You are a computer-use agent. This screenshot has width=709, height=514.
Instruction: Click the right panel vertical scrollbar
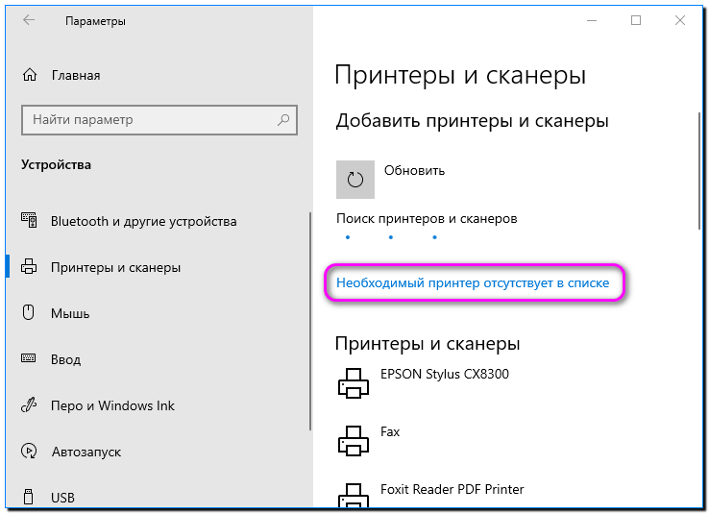pos(699,173)
